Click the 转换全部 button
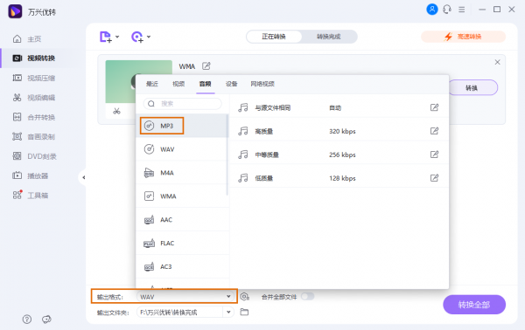525x330 pixels. point(474,305)
